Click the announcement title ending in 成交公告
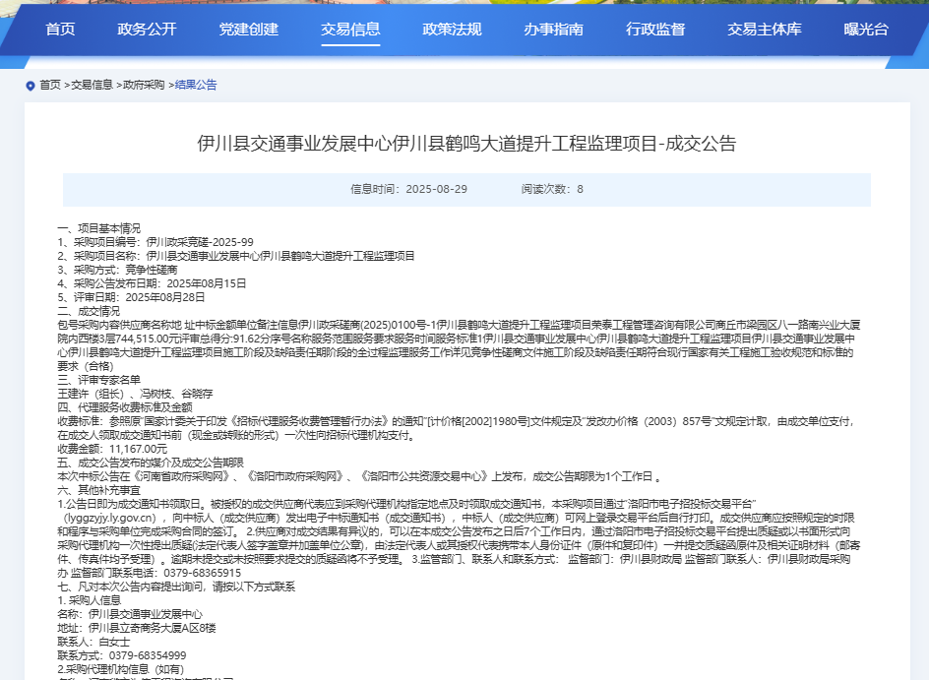 [466, 144]
